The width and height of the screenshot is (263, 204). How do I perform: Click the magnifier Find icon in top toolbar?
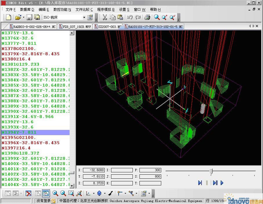click(x=157, y=17)
